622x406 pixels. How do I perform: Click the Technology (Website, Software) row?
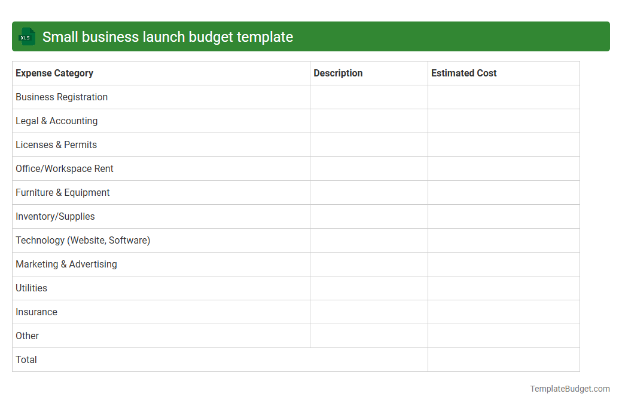click(x=83, y=240)
